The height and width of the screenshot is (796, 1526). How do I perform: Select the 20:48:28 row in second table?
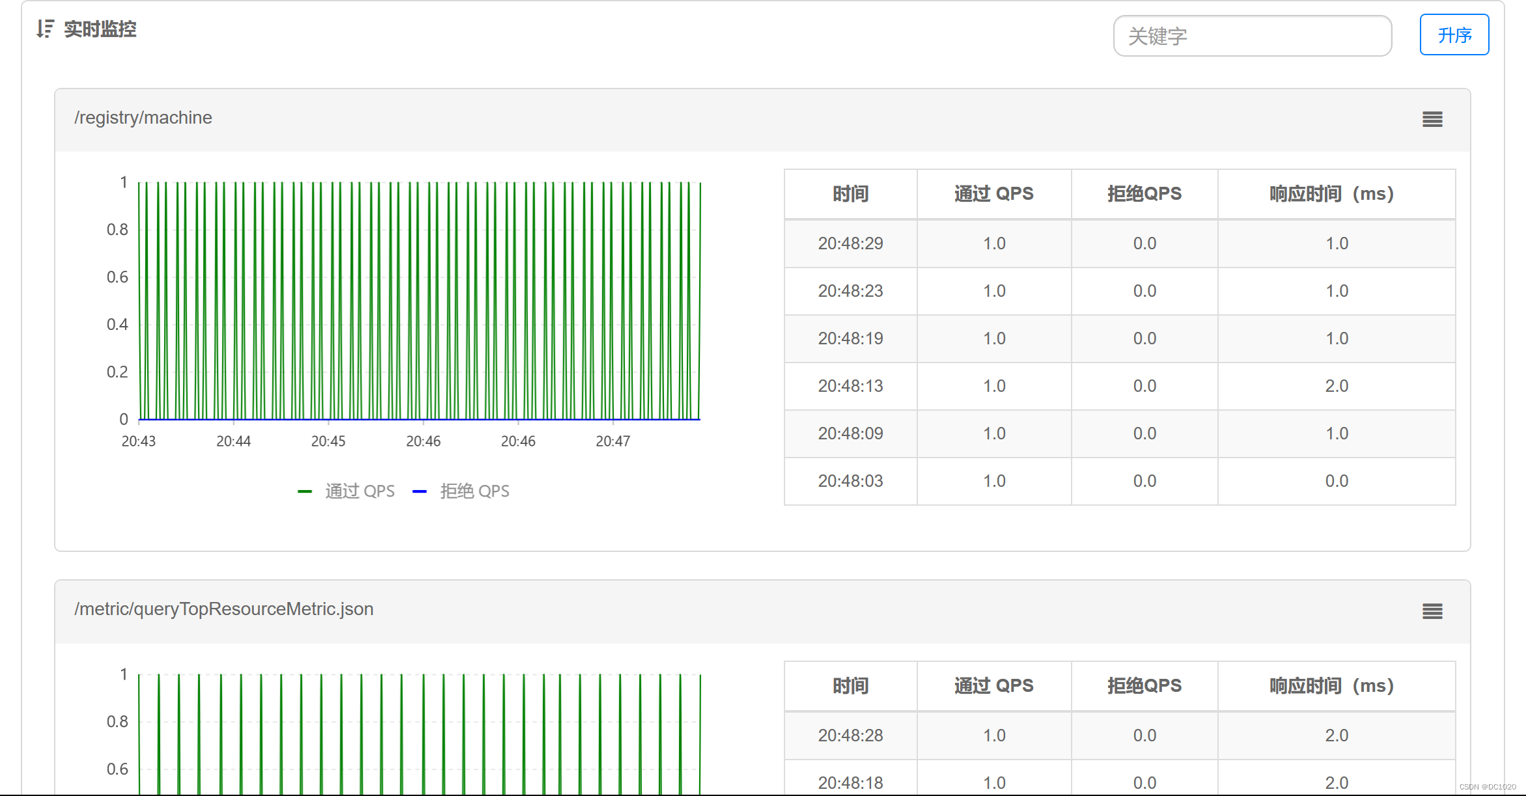[x=850, y=735]
